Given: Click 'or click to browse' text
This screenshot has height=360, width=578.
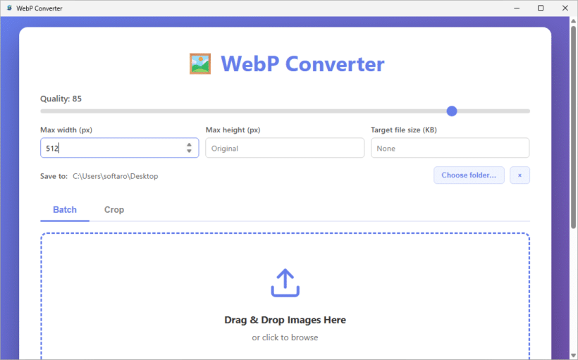Looking at the screenshot, I should 285,337.
